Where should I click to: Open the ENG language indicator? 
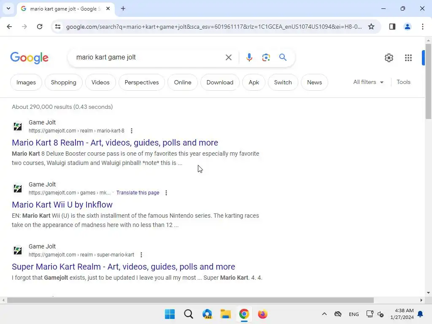point(354,314)
